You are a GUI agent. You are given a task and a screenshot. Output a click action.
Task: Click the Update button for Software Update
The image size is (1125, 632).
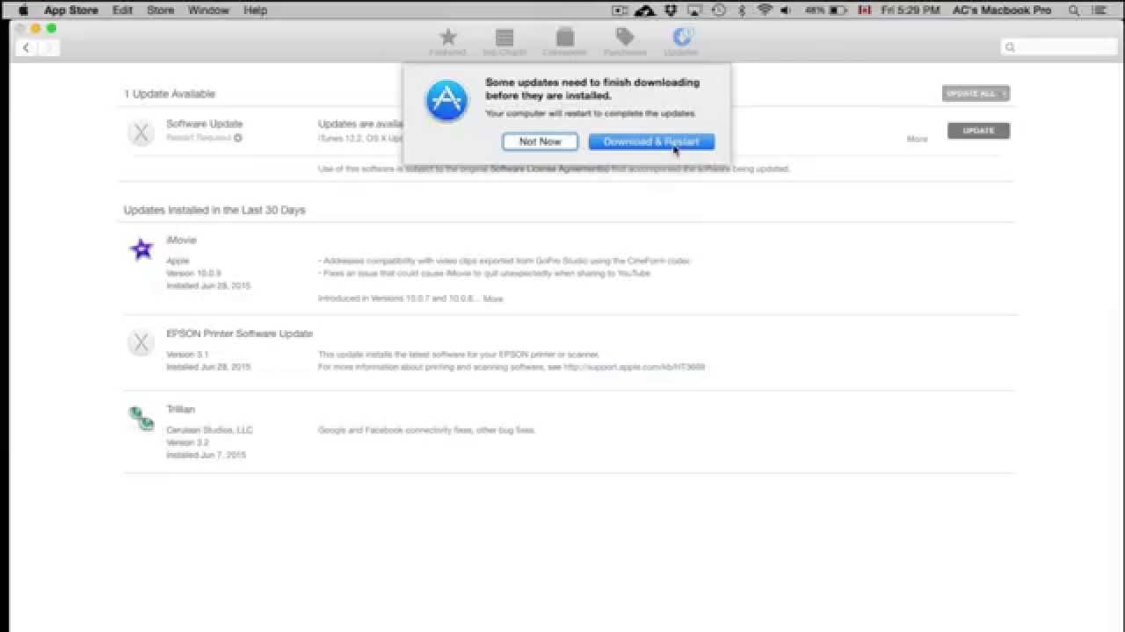pyautogui.click(x=978, y=131)
